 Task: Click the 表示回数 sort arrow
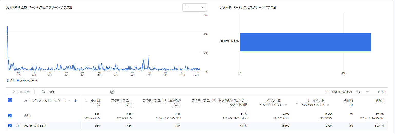point(86,101)
